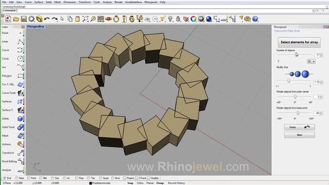Click the Modify Size stepper showing 1.10

click(318, 82)
